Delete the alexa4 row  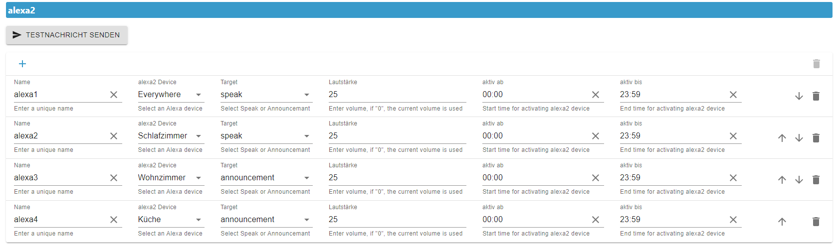816,222
